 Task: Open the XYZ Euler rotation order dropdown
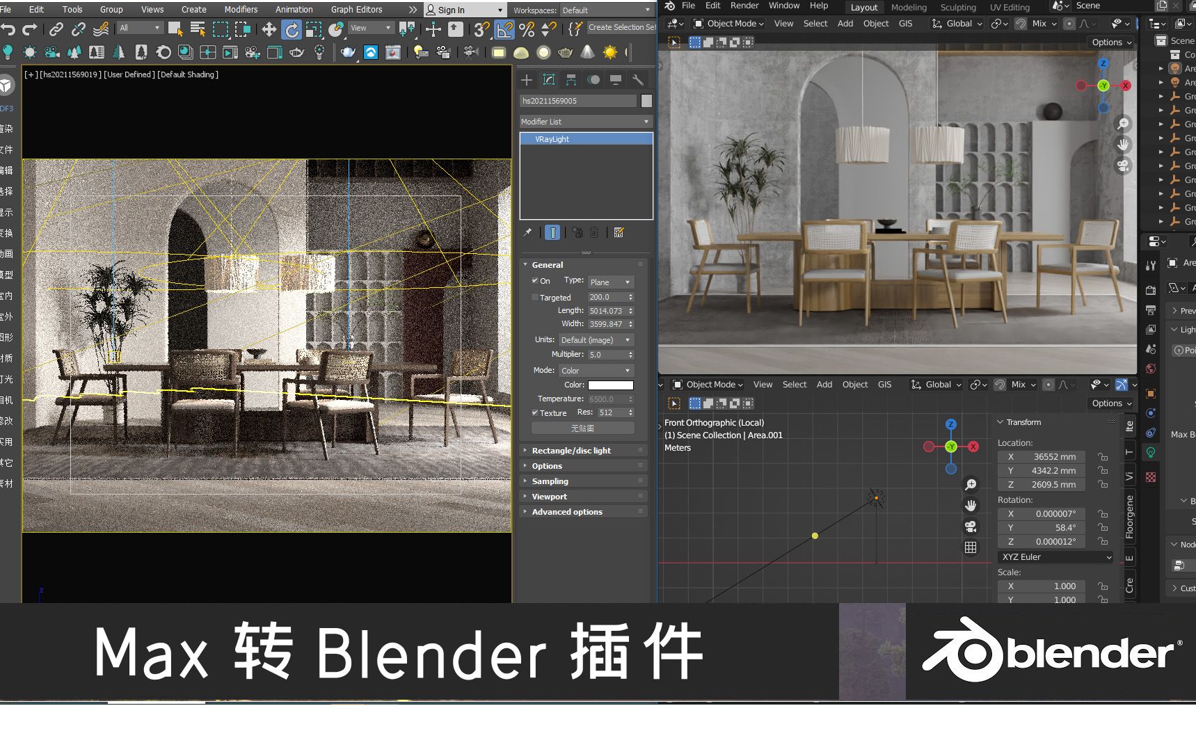(1055, 556)
